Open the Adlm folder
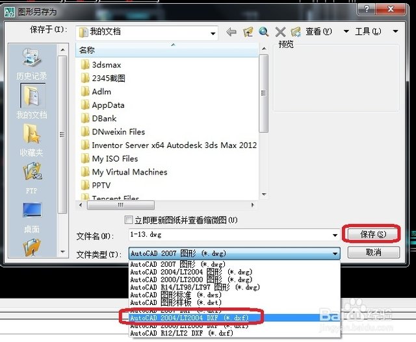This screenshot has height=342, width=416. (x=96, y=92)
